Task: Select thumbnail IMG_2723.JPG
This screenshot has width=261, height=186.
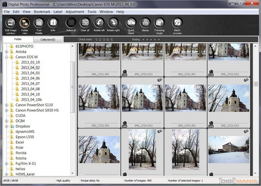Action: click(99, 102)
